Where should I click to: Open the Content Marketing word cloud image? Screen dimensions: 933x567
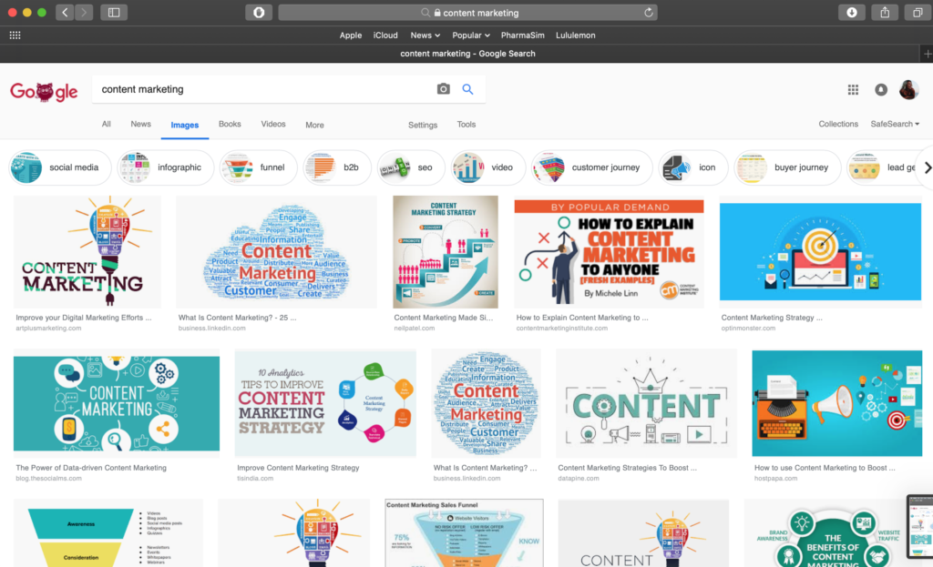tap(276, 252)
